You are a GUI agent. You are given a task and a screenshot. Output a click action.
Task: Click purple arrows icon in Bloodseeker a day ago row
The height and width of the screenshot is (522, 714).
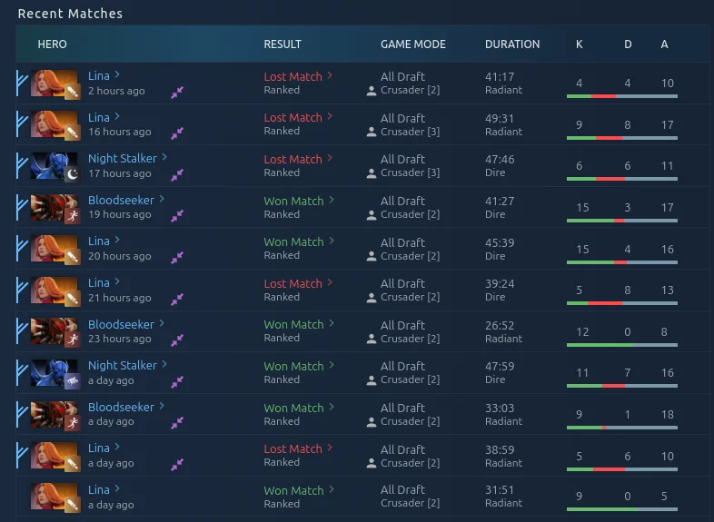click(177, 422)
